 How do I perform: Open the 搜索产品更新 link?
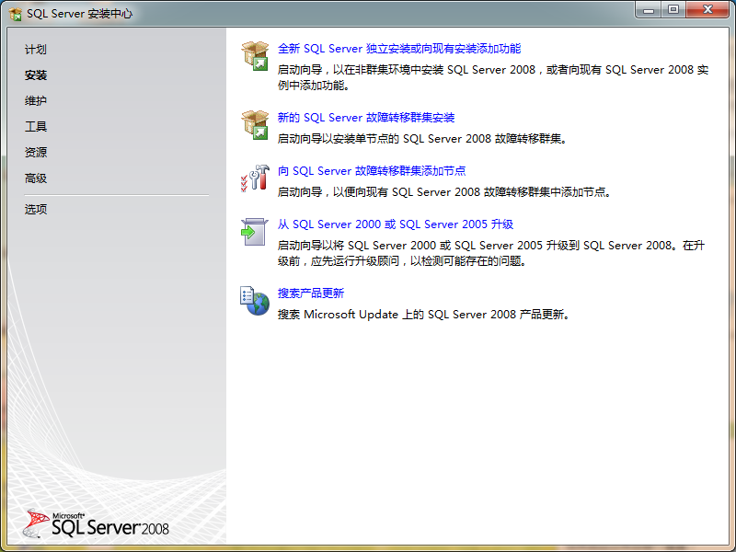pyautogui.click(x=311, y=293)
